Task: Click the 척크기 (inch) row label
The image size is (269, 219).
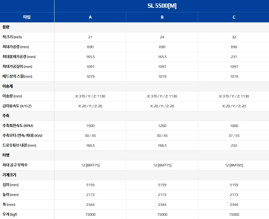Action: (x=12, y=37)
